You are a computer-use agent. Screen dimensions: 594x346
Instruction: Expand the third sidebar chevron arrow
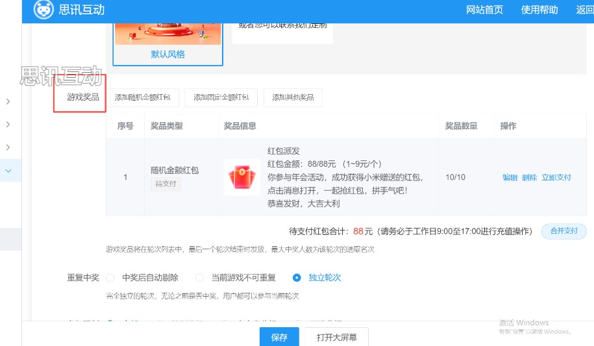tap(8, 147)
